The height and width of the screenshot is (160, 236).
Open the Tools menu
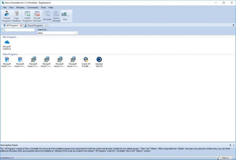pos(43,8)
